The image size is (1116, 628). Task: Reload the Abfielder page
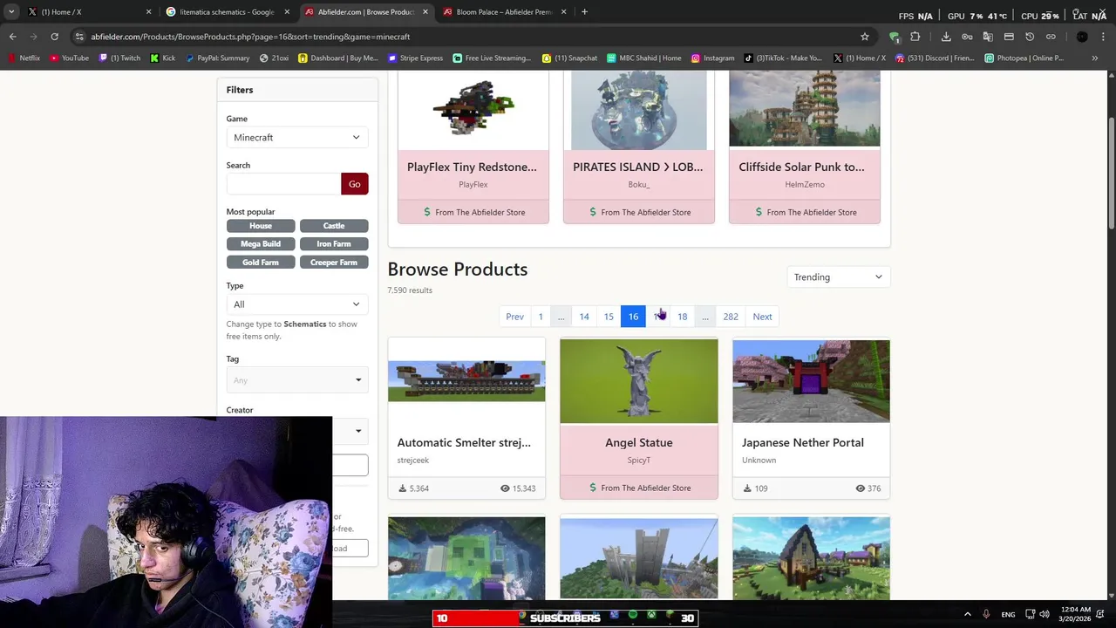tap(54, 37)
